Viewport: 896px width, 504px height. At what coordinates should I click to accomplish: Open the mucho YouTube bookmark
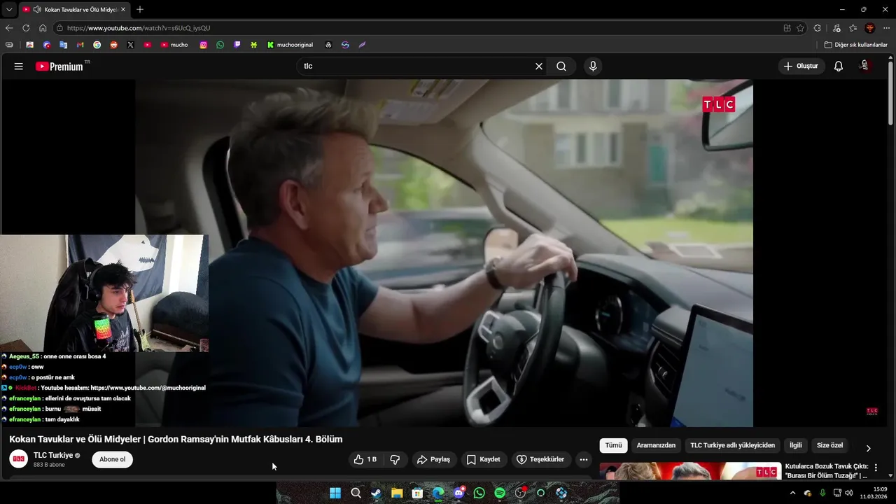click(x=174, y=45)
